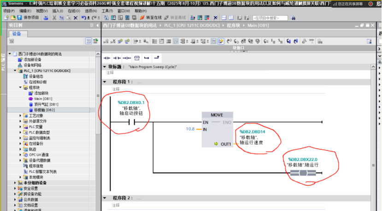Click in the 在项目中搜索 search field
Viewport: 382px width, 211px height.
tap(270, 18)
